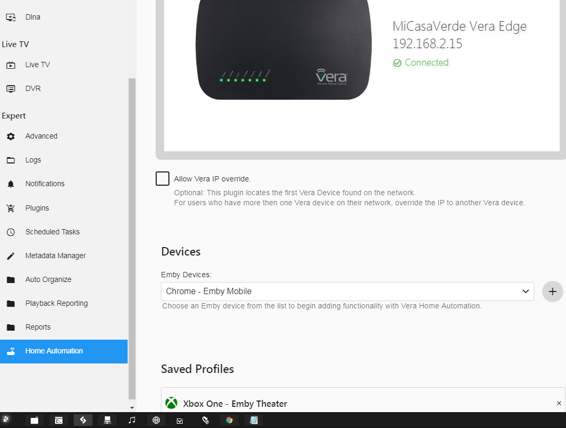The image size is (566, 428).
Task: Enable Allow Vera IP override checkbox
Action: point(163,179)
